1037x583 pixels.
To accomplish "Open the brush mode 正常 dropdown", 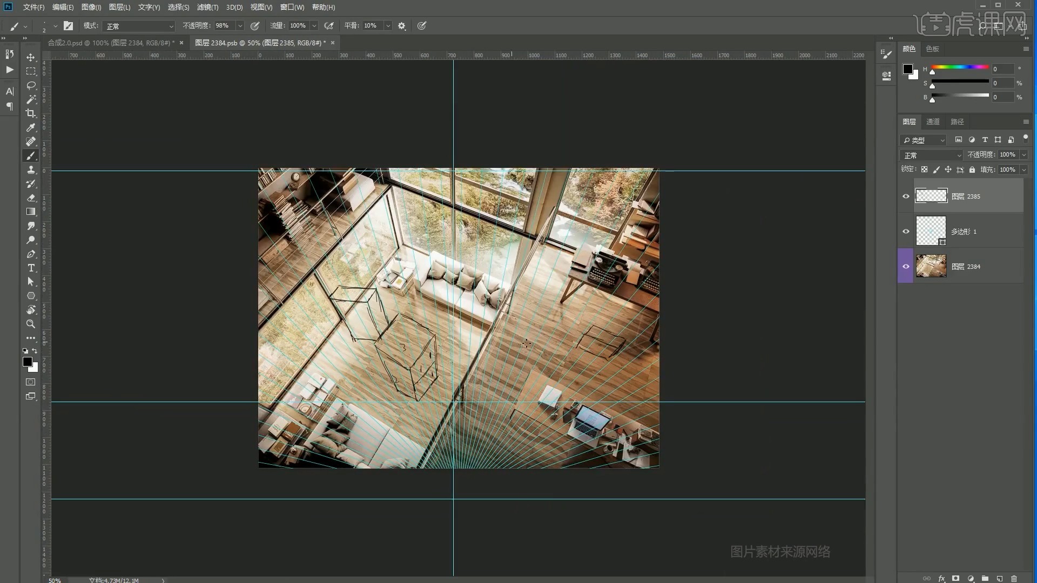I will 139,26.
